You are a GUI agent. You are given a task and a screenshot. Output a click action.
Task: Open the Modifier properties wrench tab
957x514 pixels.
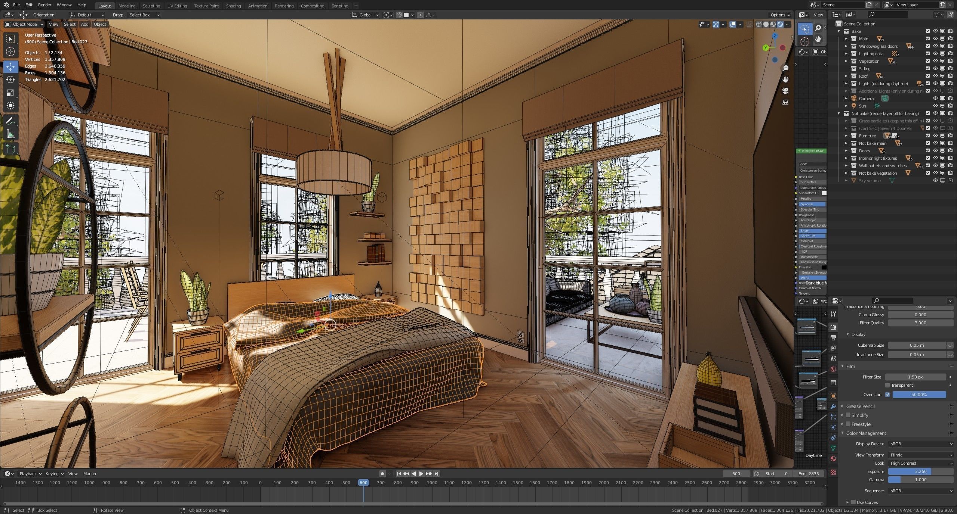coord(833,406)
